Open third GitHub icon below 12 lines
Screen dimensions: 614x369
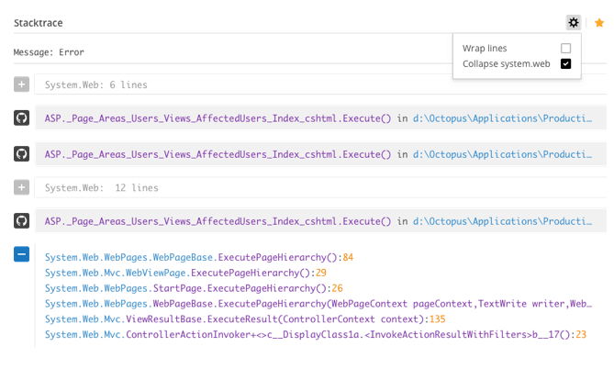pos(21,221)
